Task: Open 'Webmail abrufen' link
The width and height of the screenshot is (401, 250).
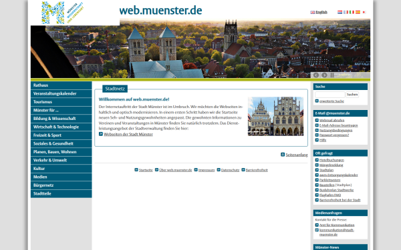Action: (331, 121)
